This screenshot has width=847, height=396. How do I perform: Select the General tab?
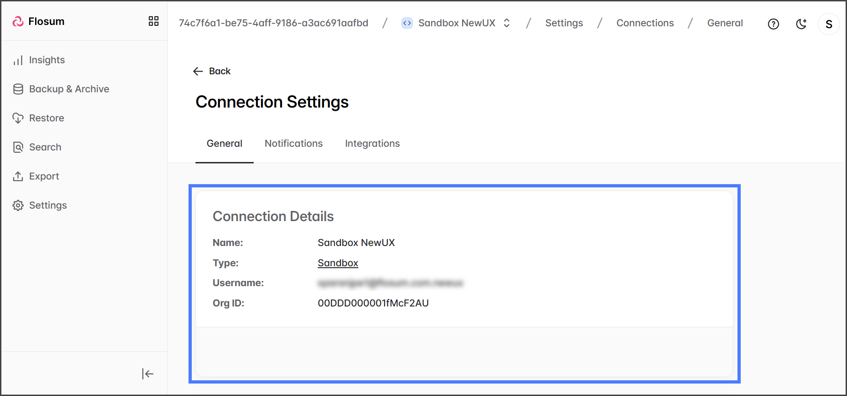[x=224, y=144]
